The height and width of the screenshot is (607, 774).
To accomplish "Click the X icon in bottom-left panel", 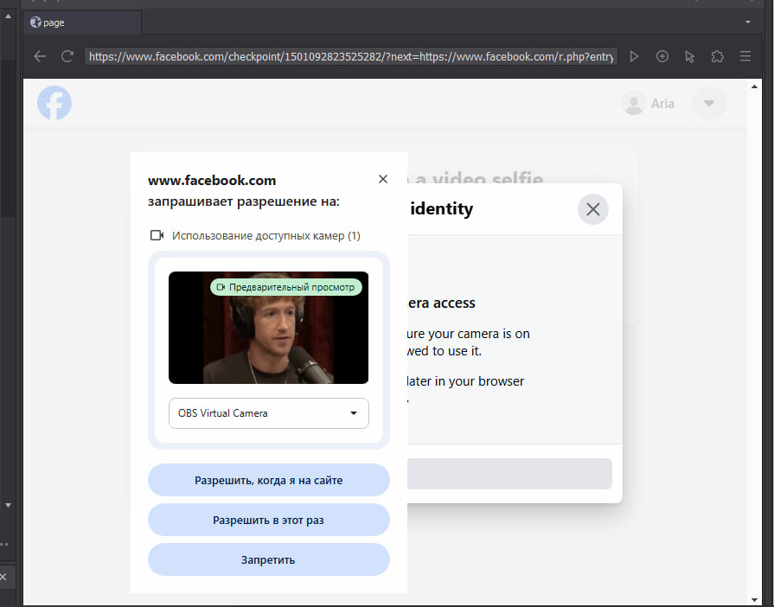I will coord(3,577).
